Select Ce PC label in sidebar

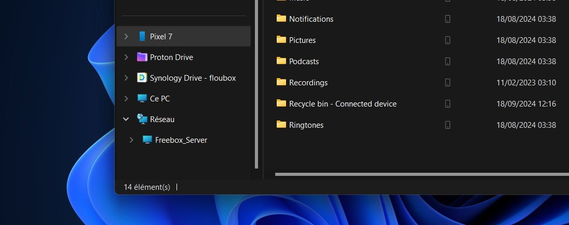click(x=160, y=98)
